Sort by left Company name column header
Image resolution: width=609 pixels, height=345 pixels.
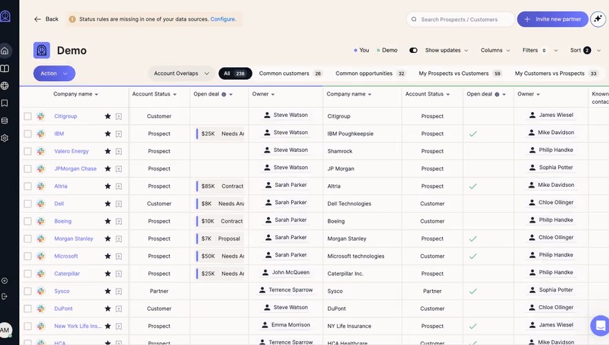click(76, 94)
